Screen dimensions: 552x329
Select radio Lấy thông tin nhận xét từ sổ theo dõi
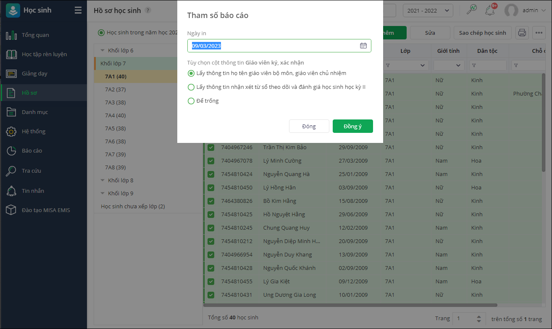point(191,87)
